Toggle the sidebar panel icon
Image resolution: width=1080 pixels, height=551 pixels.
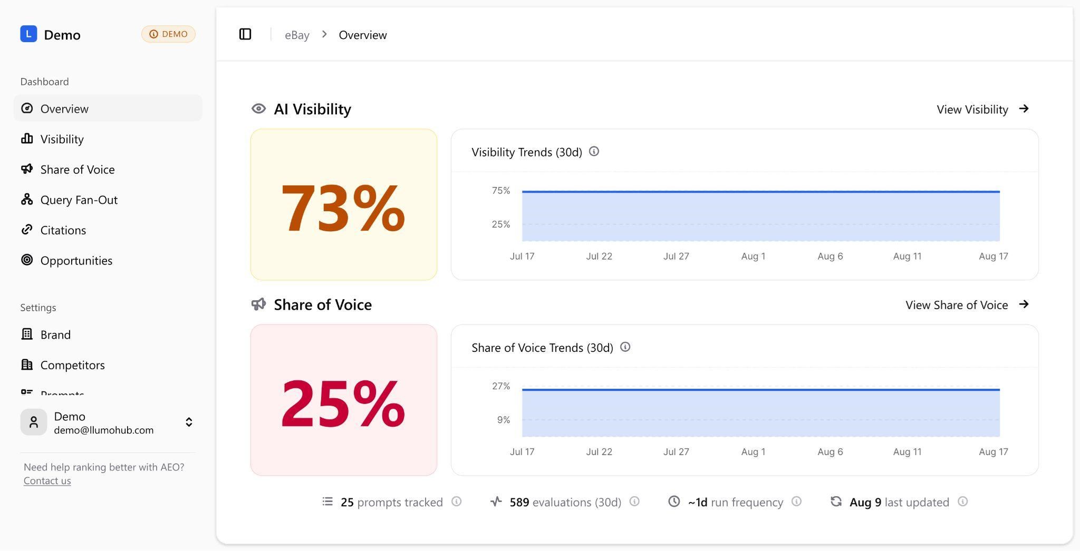pos(245,34)
